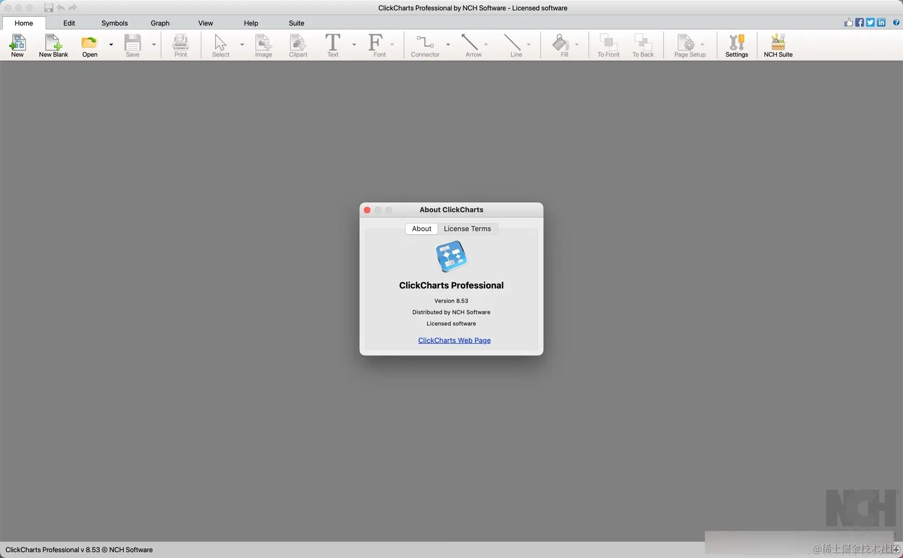Expand the Page Setup dropdown arrow

tap(702, 44)
